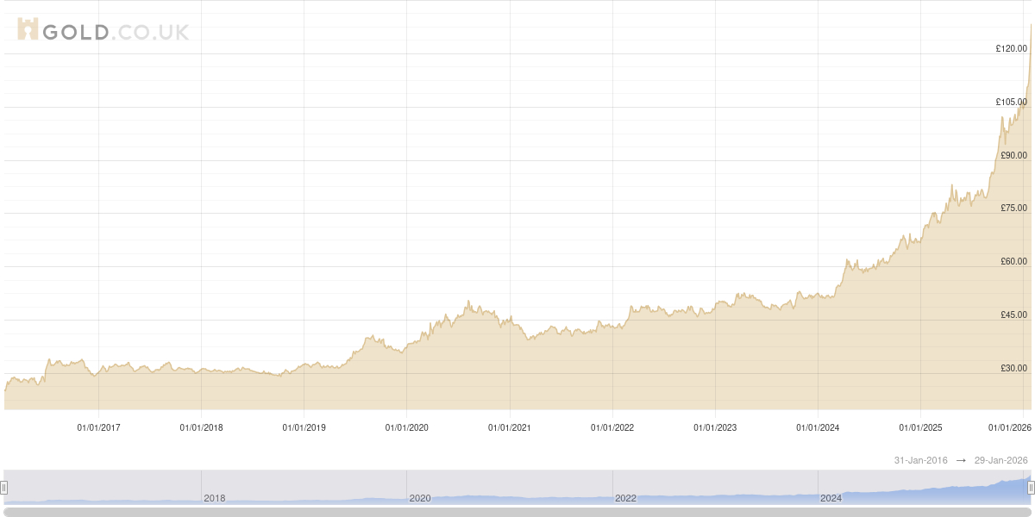The image size is (1035, 517).
Task: Select the 2020 marker in the navigator
Action: 419,498
